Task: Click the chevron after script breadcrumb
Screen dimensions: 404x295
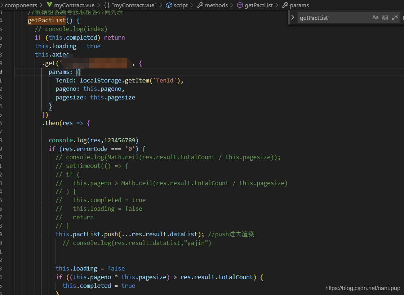Action: pos(191,5)
